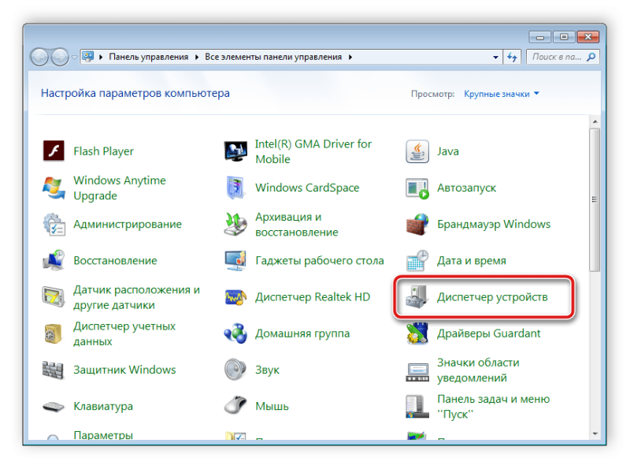This screenshot has height=469, width=630.
Task: Click the Мышь mouse icon
Action: (235, 405)
